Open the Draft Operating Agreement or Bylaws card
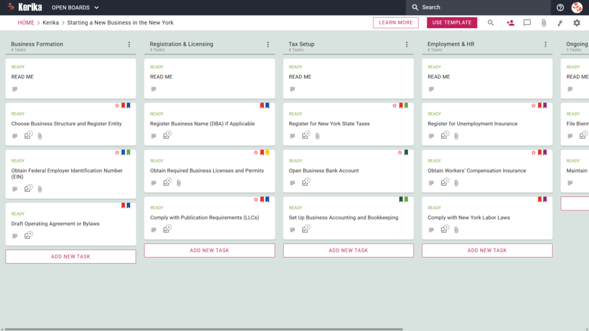 click(71, 224)
